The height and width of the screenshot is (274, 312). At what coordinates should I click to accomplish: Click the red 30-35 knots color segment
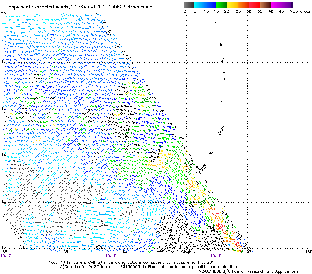(x=255, y=5)
